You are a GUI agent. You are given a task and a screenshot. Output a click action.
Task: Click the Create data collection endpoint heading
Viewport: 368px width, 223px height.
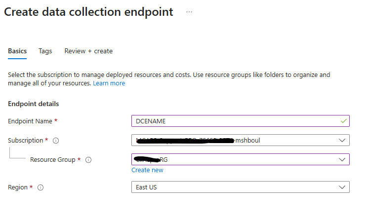point(88,12)
